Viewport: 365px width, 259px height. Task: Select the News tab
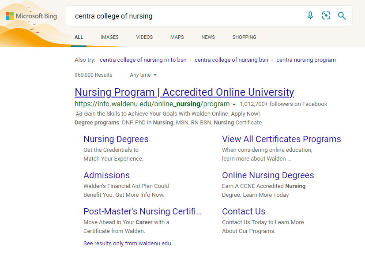pyautogui.click(x=208, y=38)
